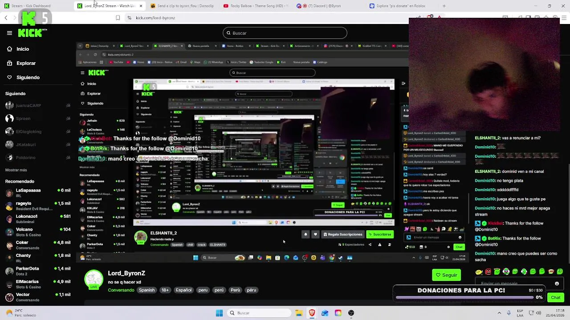Go to Inicio in the sidebar
This screenshot has height=320, width=570.
pyautogui.click(x=18, y=49)
